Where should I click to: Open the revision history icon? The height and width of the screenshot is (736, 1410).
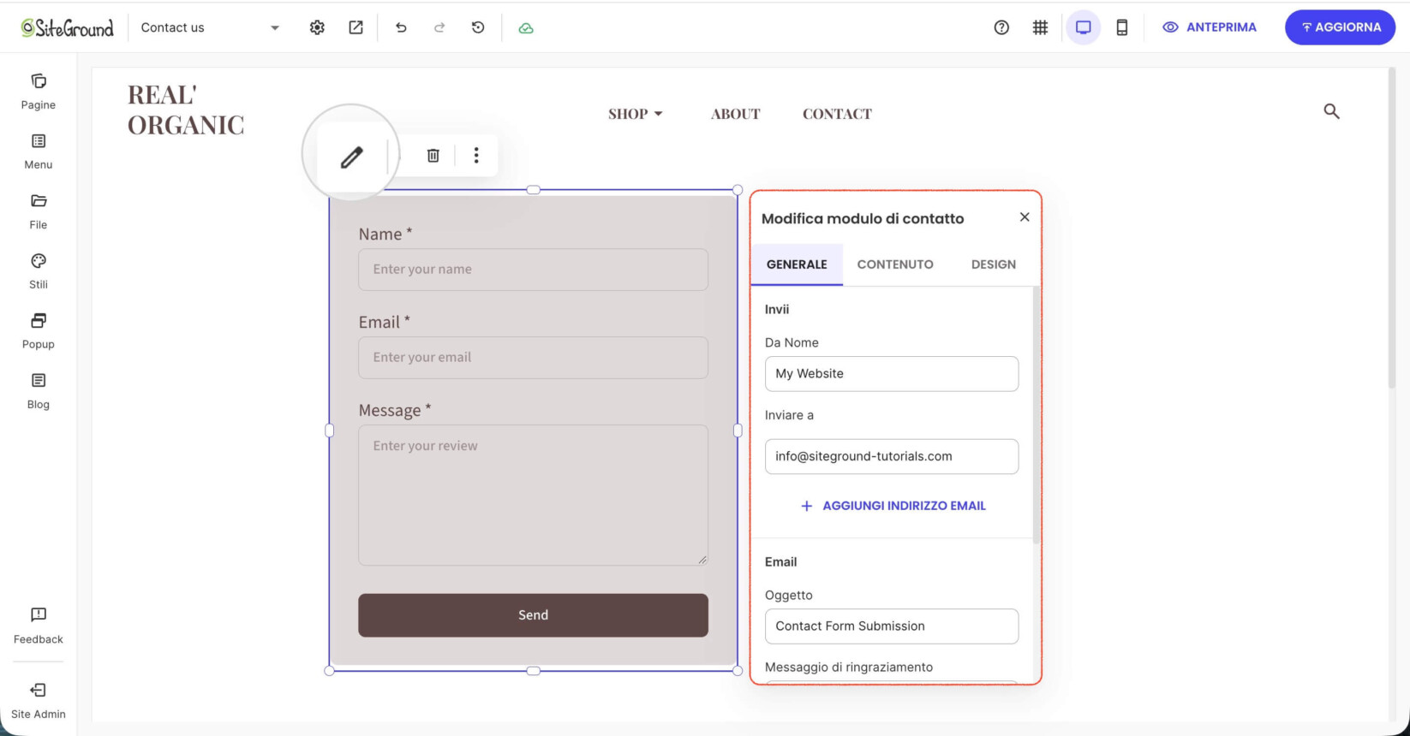tap(478, 27)
